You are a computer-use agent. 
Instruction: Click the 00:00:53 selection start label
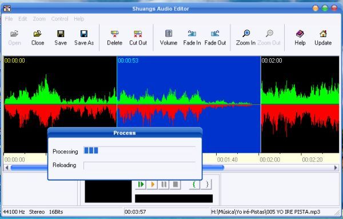pyautogui.click(x=128, y=60)
